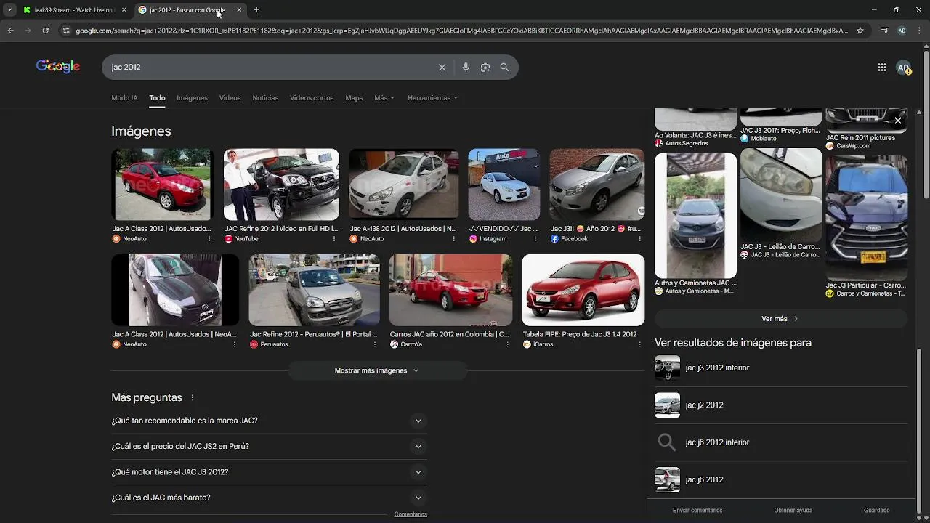Start voice search with the microphone icon
930x523 pixels.
pyautogui.click(x=466, y=67)
